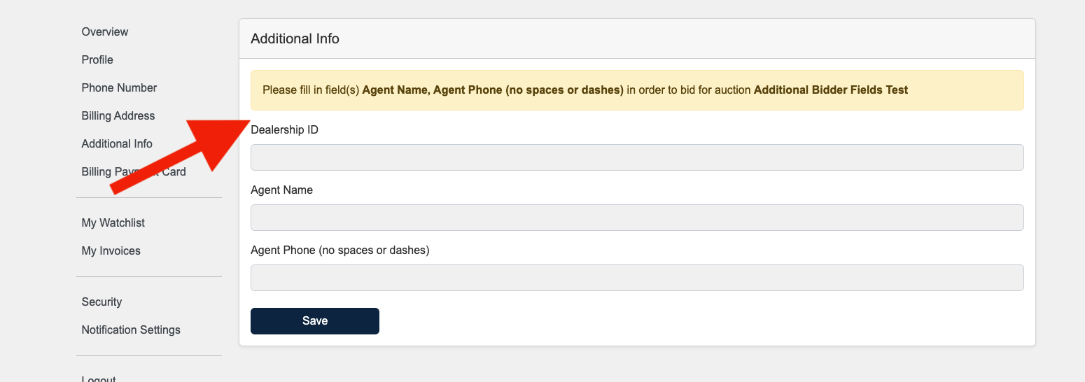Click the Logout link
Image resolution: width=1085 pixels, height=382 pixels.
click(99, 379)
